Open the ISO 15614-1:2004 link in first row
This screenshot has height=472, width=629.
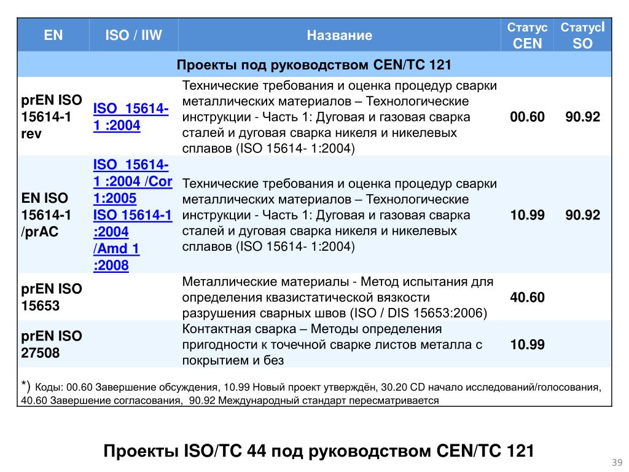131,117
